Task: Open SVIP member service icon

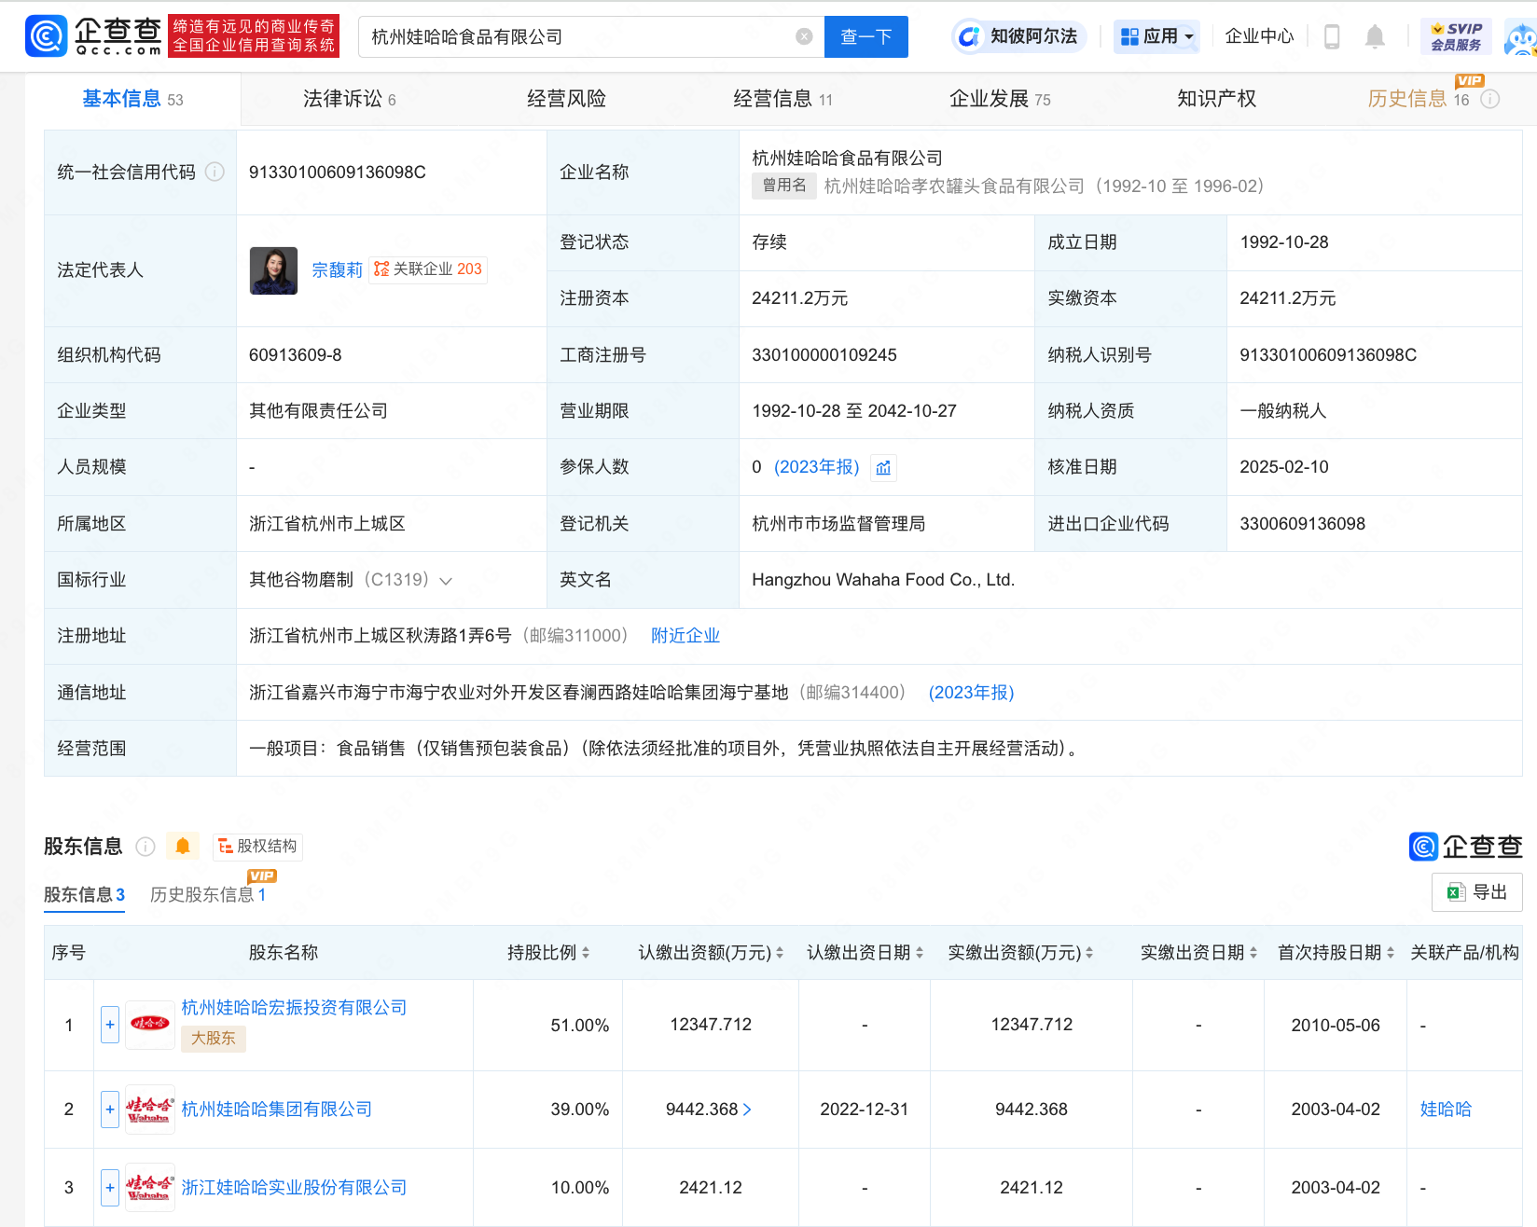Action: click(x=1455, y=36)
